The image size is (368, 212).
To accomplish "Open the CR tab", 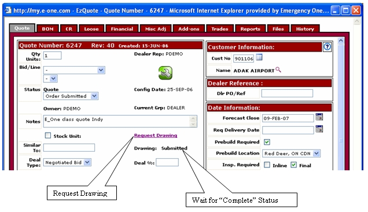I will pos(69,29).
